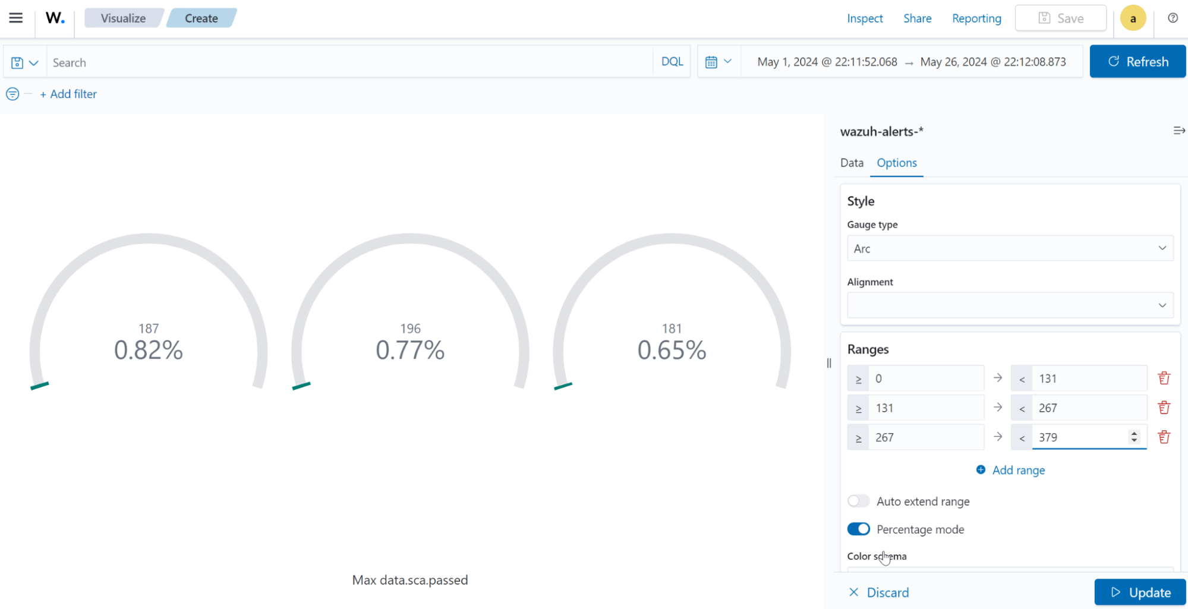Disable Percentage mode
This screenshot has height=609, width=1188.
point(858,529)
